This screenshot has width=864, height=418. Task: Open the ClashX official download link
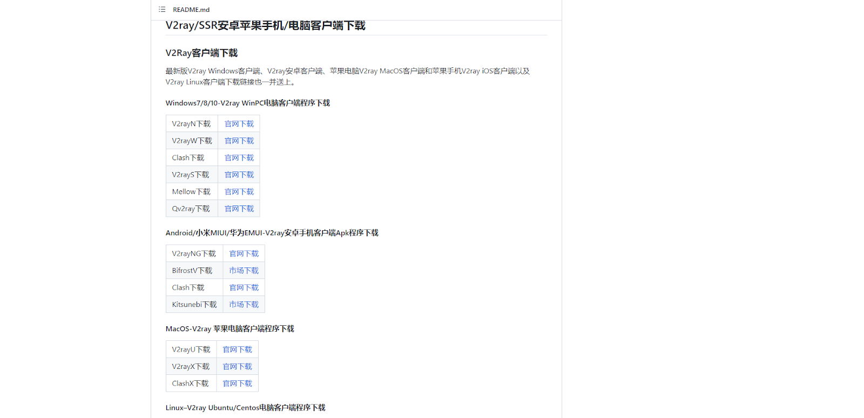[237, 384]
